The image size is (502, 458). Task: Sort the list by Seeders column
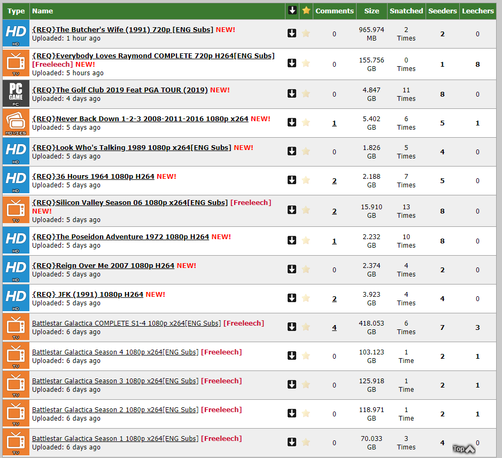(x=442, y=11)
